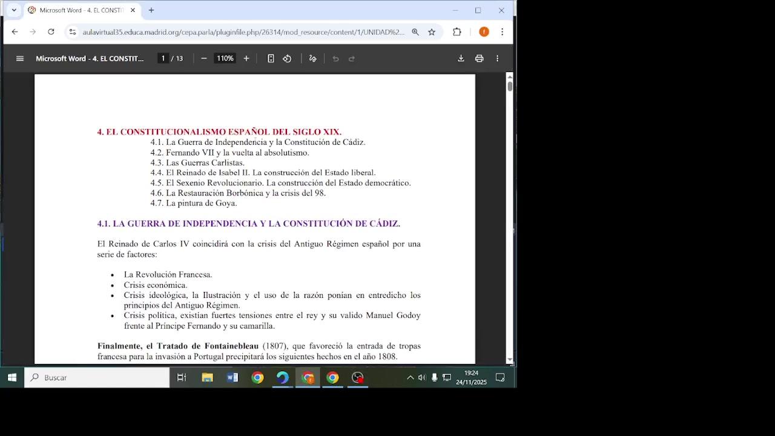Go back to the previous page

pos(15,32)
